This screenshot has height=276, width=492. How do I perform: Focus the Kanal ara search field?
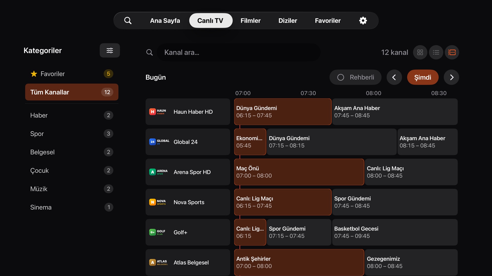click(239, 52)
